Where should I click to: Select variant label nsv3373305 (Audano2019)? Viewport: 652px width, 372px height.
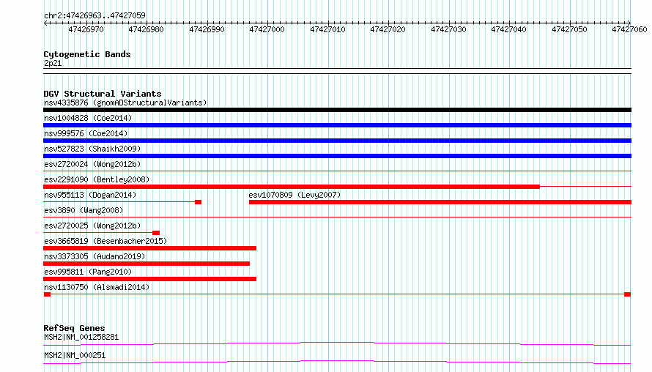pyautogui.click(x=95, y=256)
